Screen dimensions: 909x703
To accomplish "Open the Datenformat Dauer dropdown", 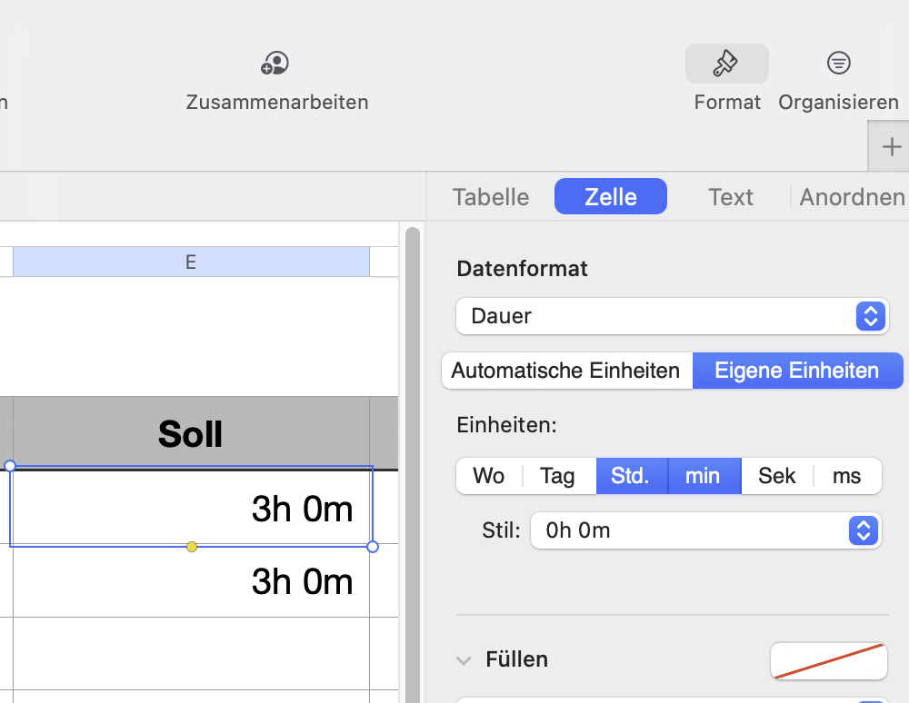I will (x=673, y=316).
